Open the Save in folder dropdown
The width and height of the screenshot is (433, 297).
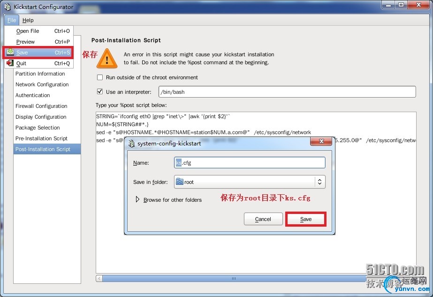coord(250,182)
